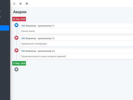Click 'Начало цикла' message body
This screenshot has width=133, height=100.
coord(28,31)
